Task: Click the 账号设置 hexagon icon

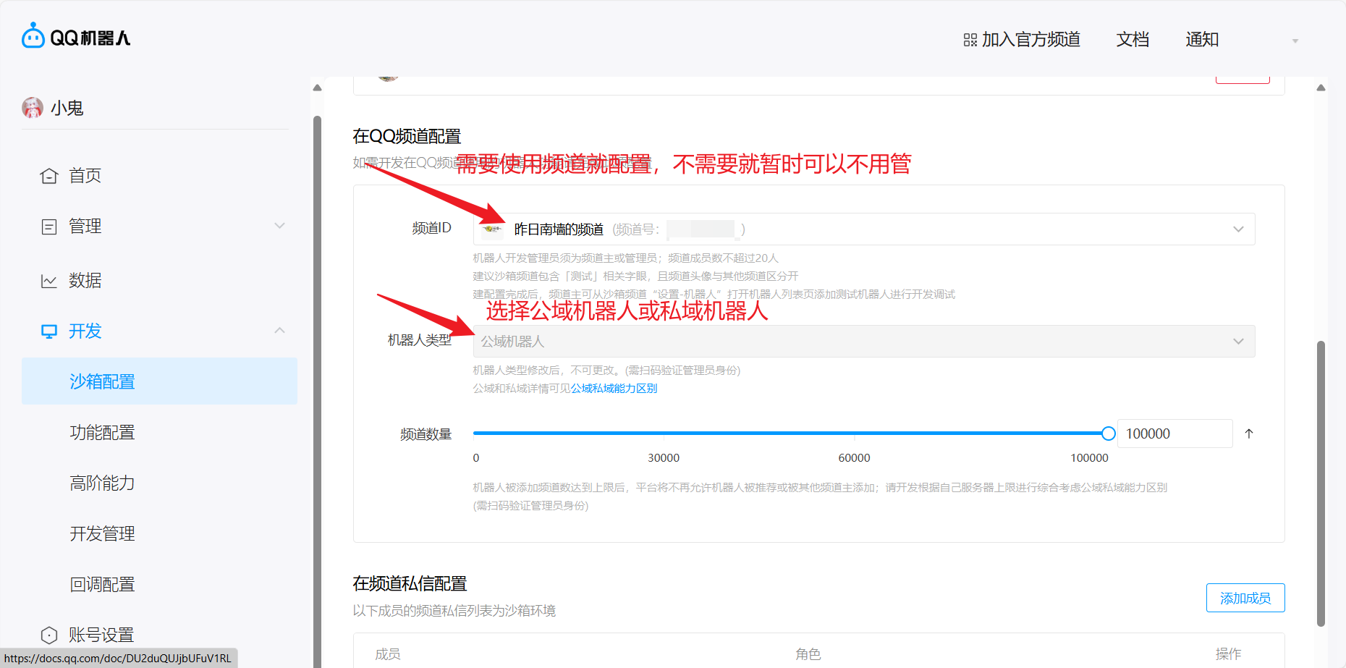Action: tap(48, 635)
